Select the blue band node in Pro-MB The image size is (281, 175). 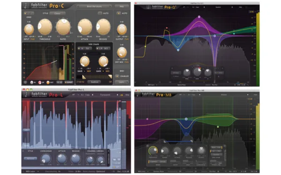pos(186,119)
